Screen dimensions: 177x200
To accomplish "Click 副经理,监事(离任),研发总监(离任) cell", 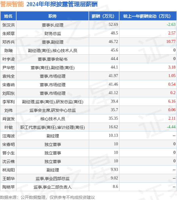I will pyautogui.click(x=53, y=102).
